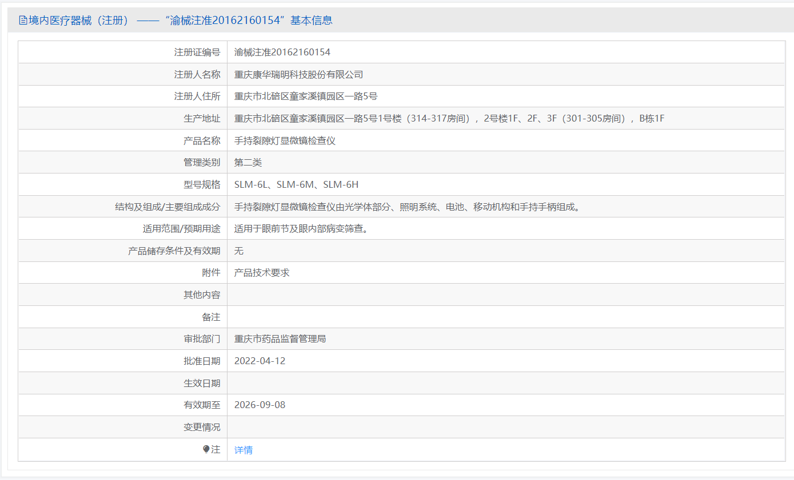Click the 注册证编号 row label
This screenshot has width=794, height=480.
click(x=197, y=52)
